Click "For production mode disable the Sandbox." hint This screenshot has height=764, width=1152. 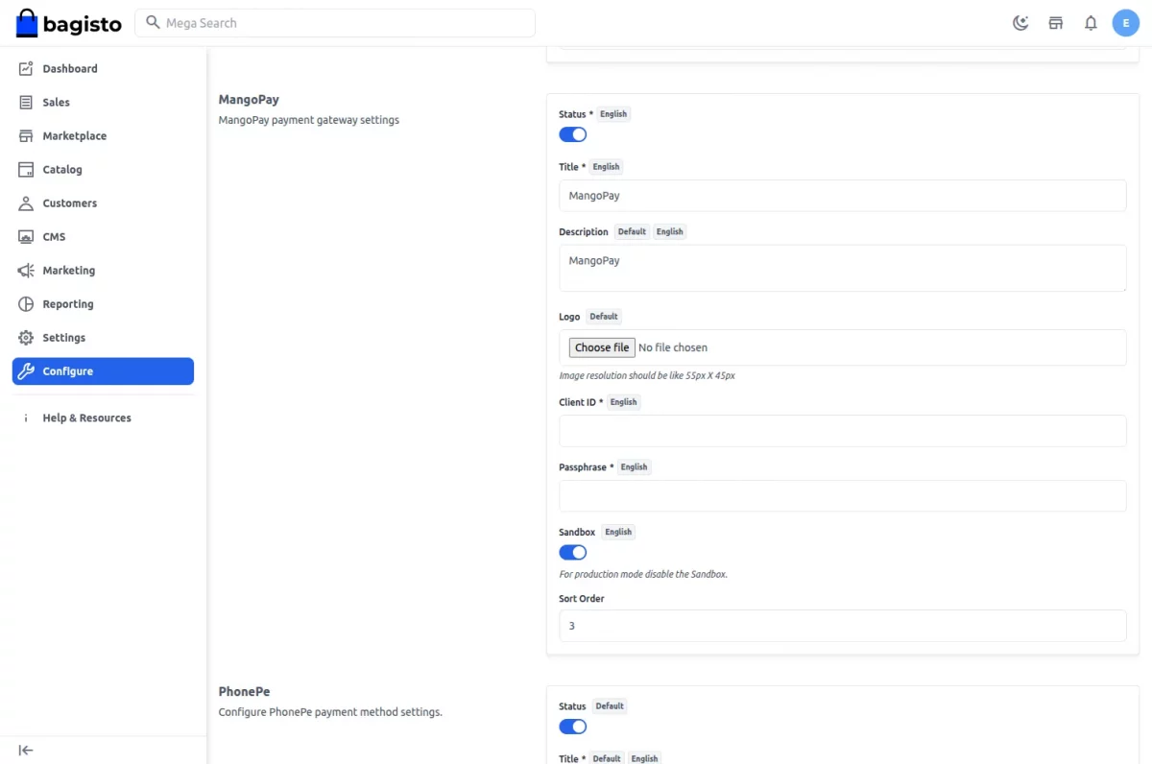click(643, 574)
